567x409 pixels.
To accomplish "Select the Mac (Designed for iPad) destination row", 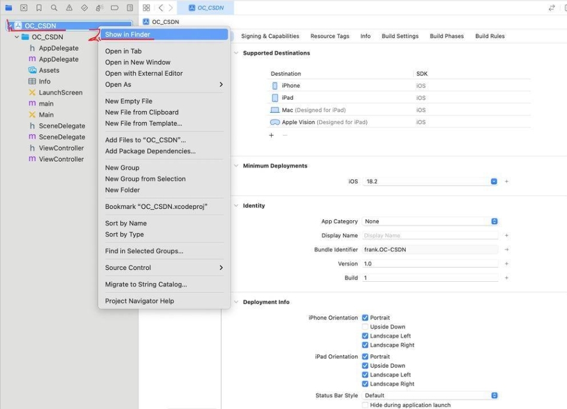I will click(400, 110).
